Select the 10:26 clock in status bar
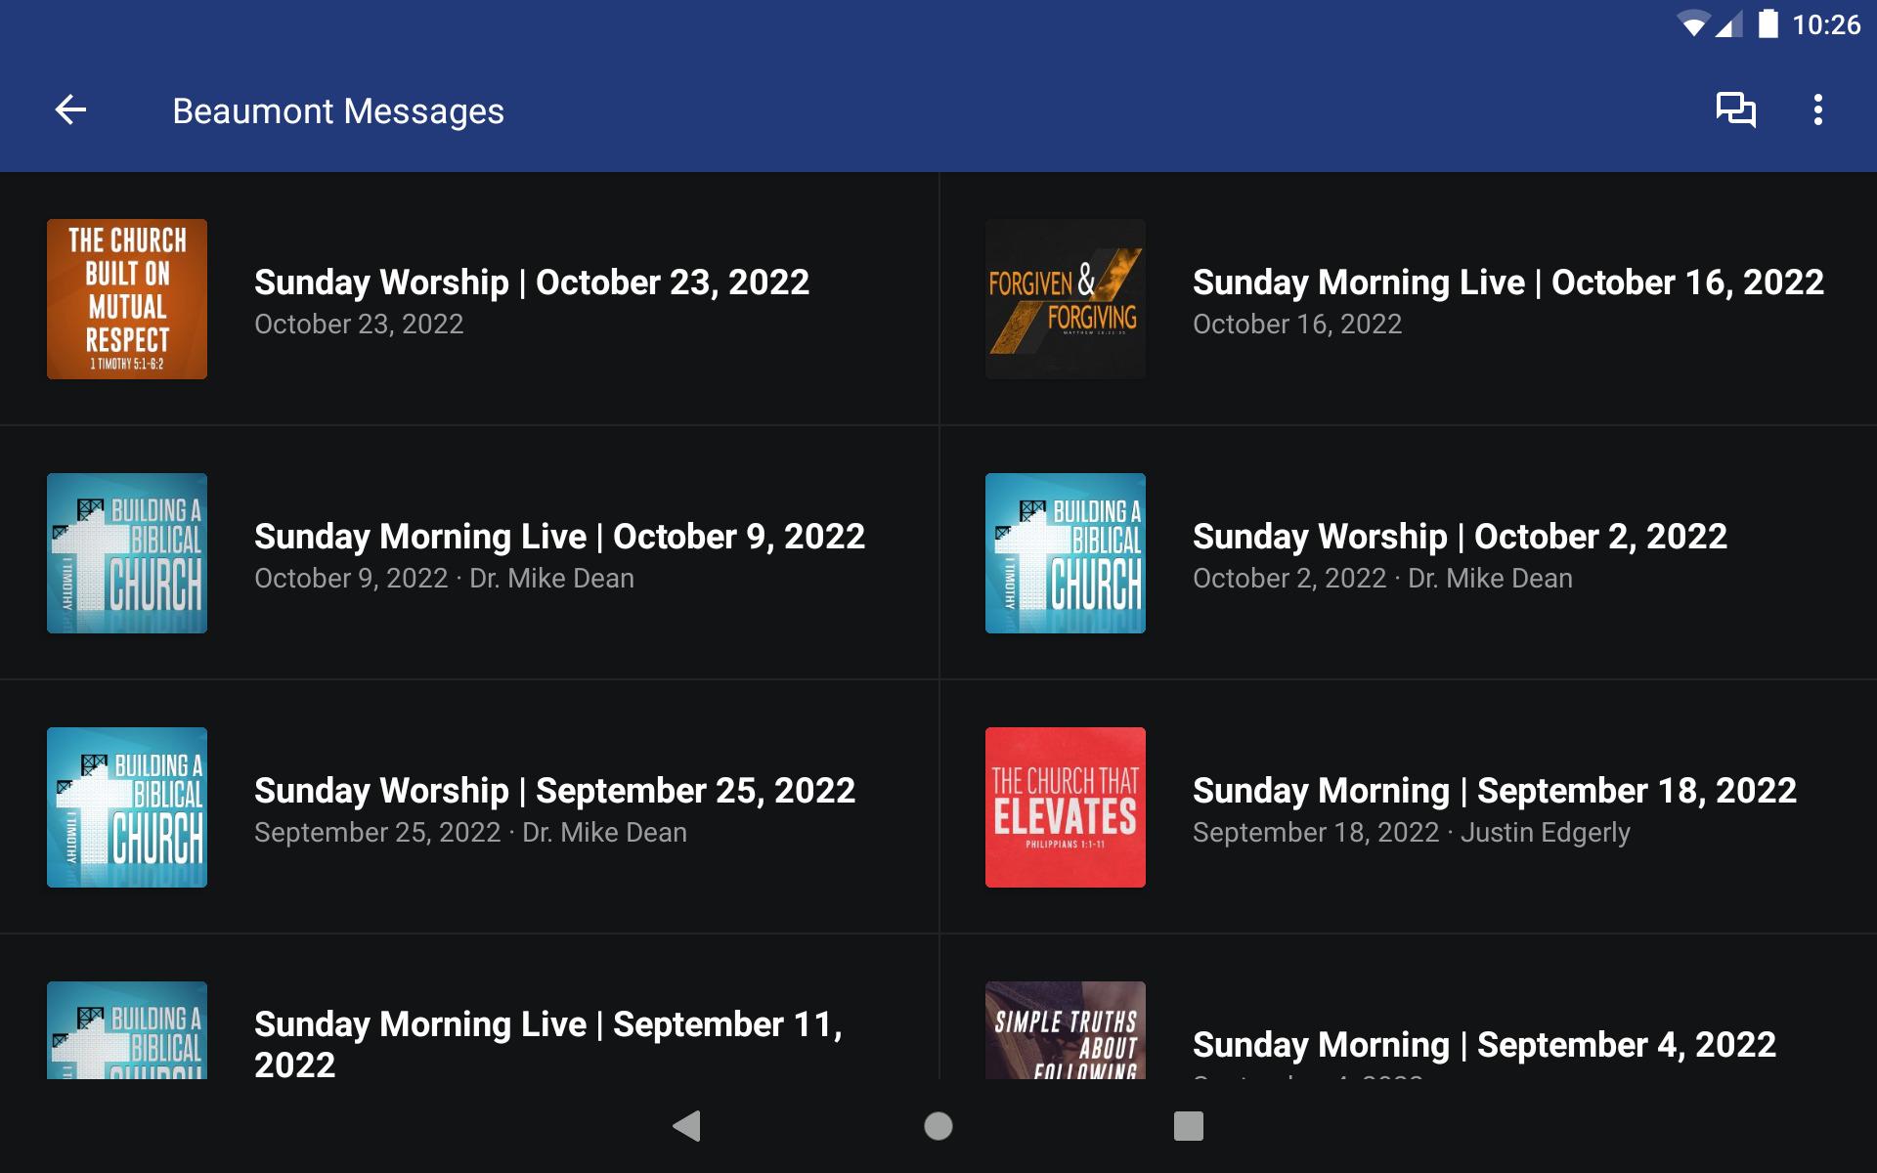 1826,24
